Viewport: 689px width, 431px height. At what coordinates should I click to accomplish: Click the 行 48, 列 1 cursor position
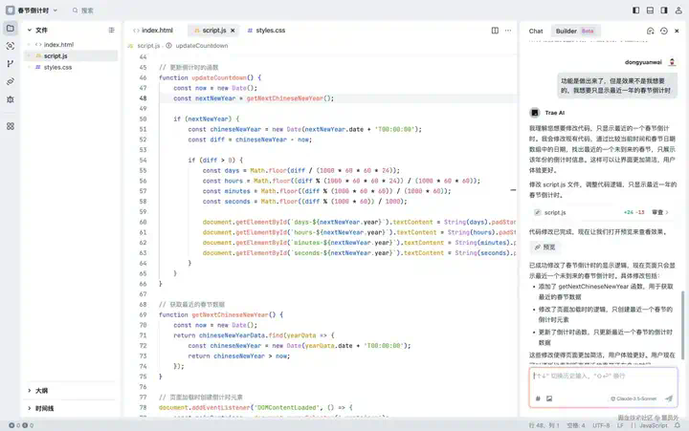pyautogui.click(x=544, y=425)
